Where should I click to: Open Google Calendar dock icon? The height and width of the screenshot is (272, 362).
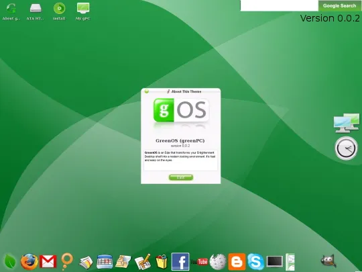coord(105,262)
